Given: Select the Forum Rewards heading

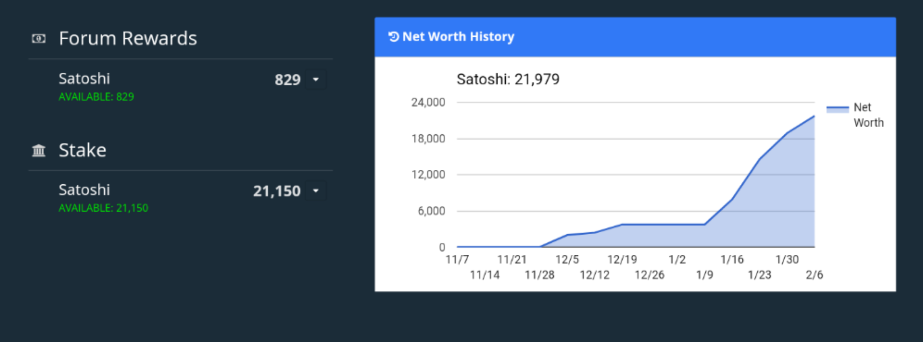Looking at the screenshot, I should tap(128, 39).
